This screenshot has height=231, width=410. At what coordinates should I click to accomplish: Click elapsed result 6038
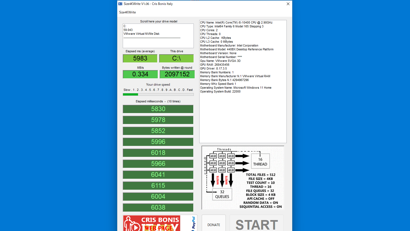pos(158,207)
